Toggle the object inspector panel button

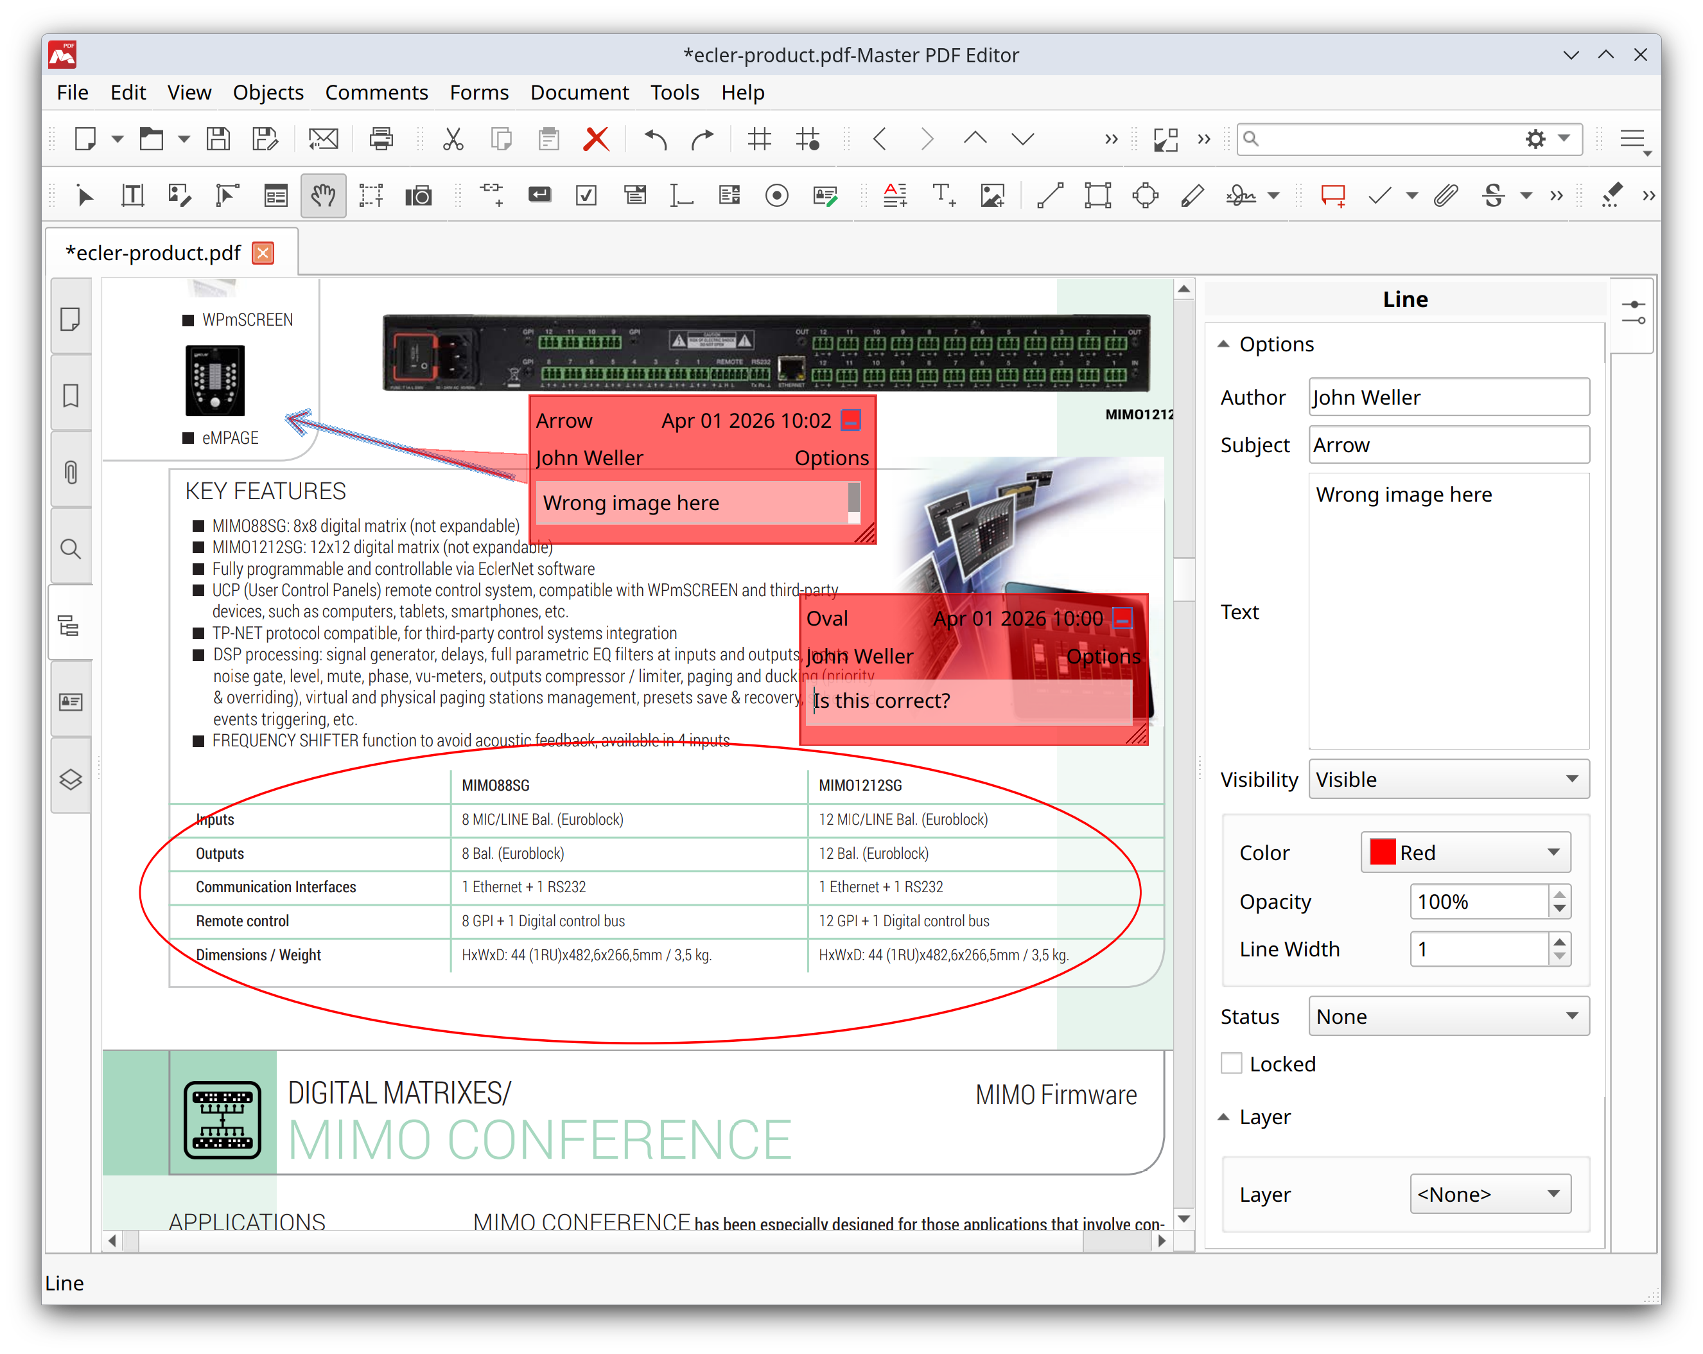[1633, 312]
